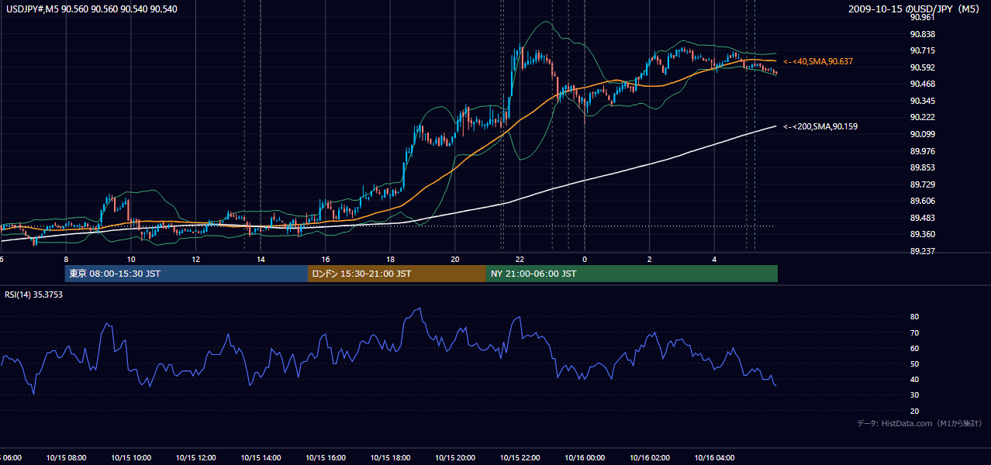Select the '2009-10-15 のUSD/JPY (M5)' chart heading

click(915, 9)
